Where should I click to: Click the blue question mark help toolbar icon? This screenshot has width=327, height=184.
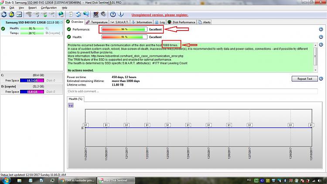point(113,14)
